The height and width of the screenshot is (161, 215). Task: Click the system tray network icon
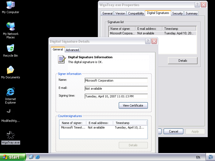[x=210, y=157]
